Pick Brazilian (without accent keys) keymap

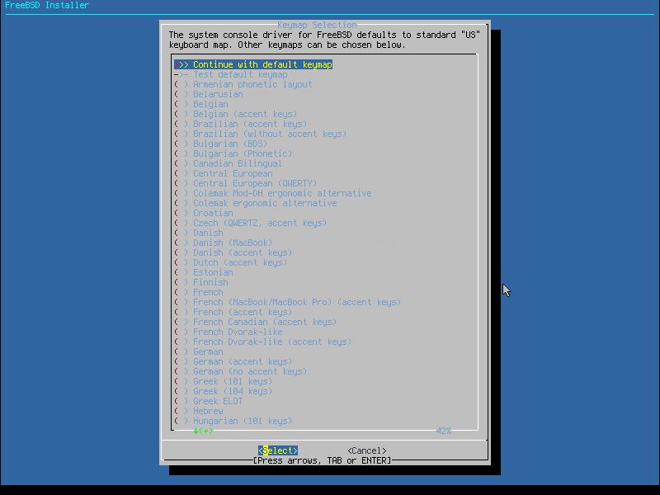[x=261, y=134]
